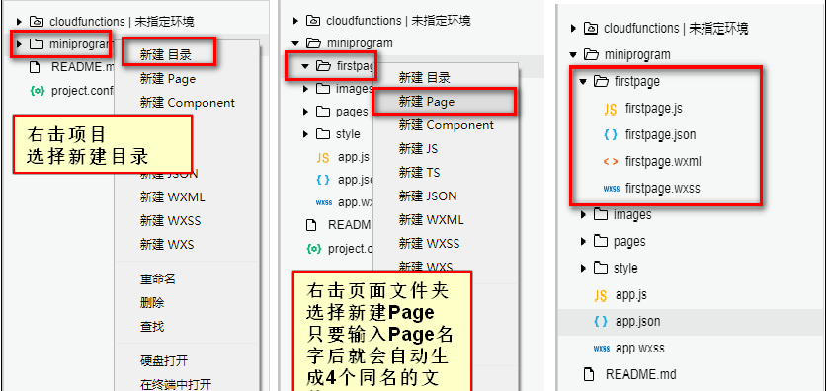The width and height of the screenshot is (827, 391).
Task: Select 硬盘打开 in the left context menu
Action: coord(163,361)
